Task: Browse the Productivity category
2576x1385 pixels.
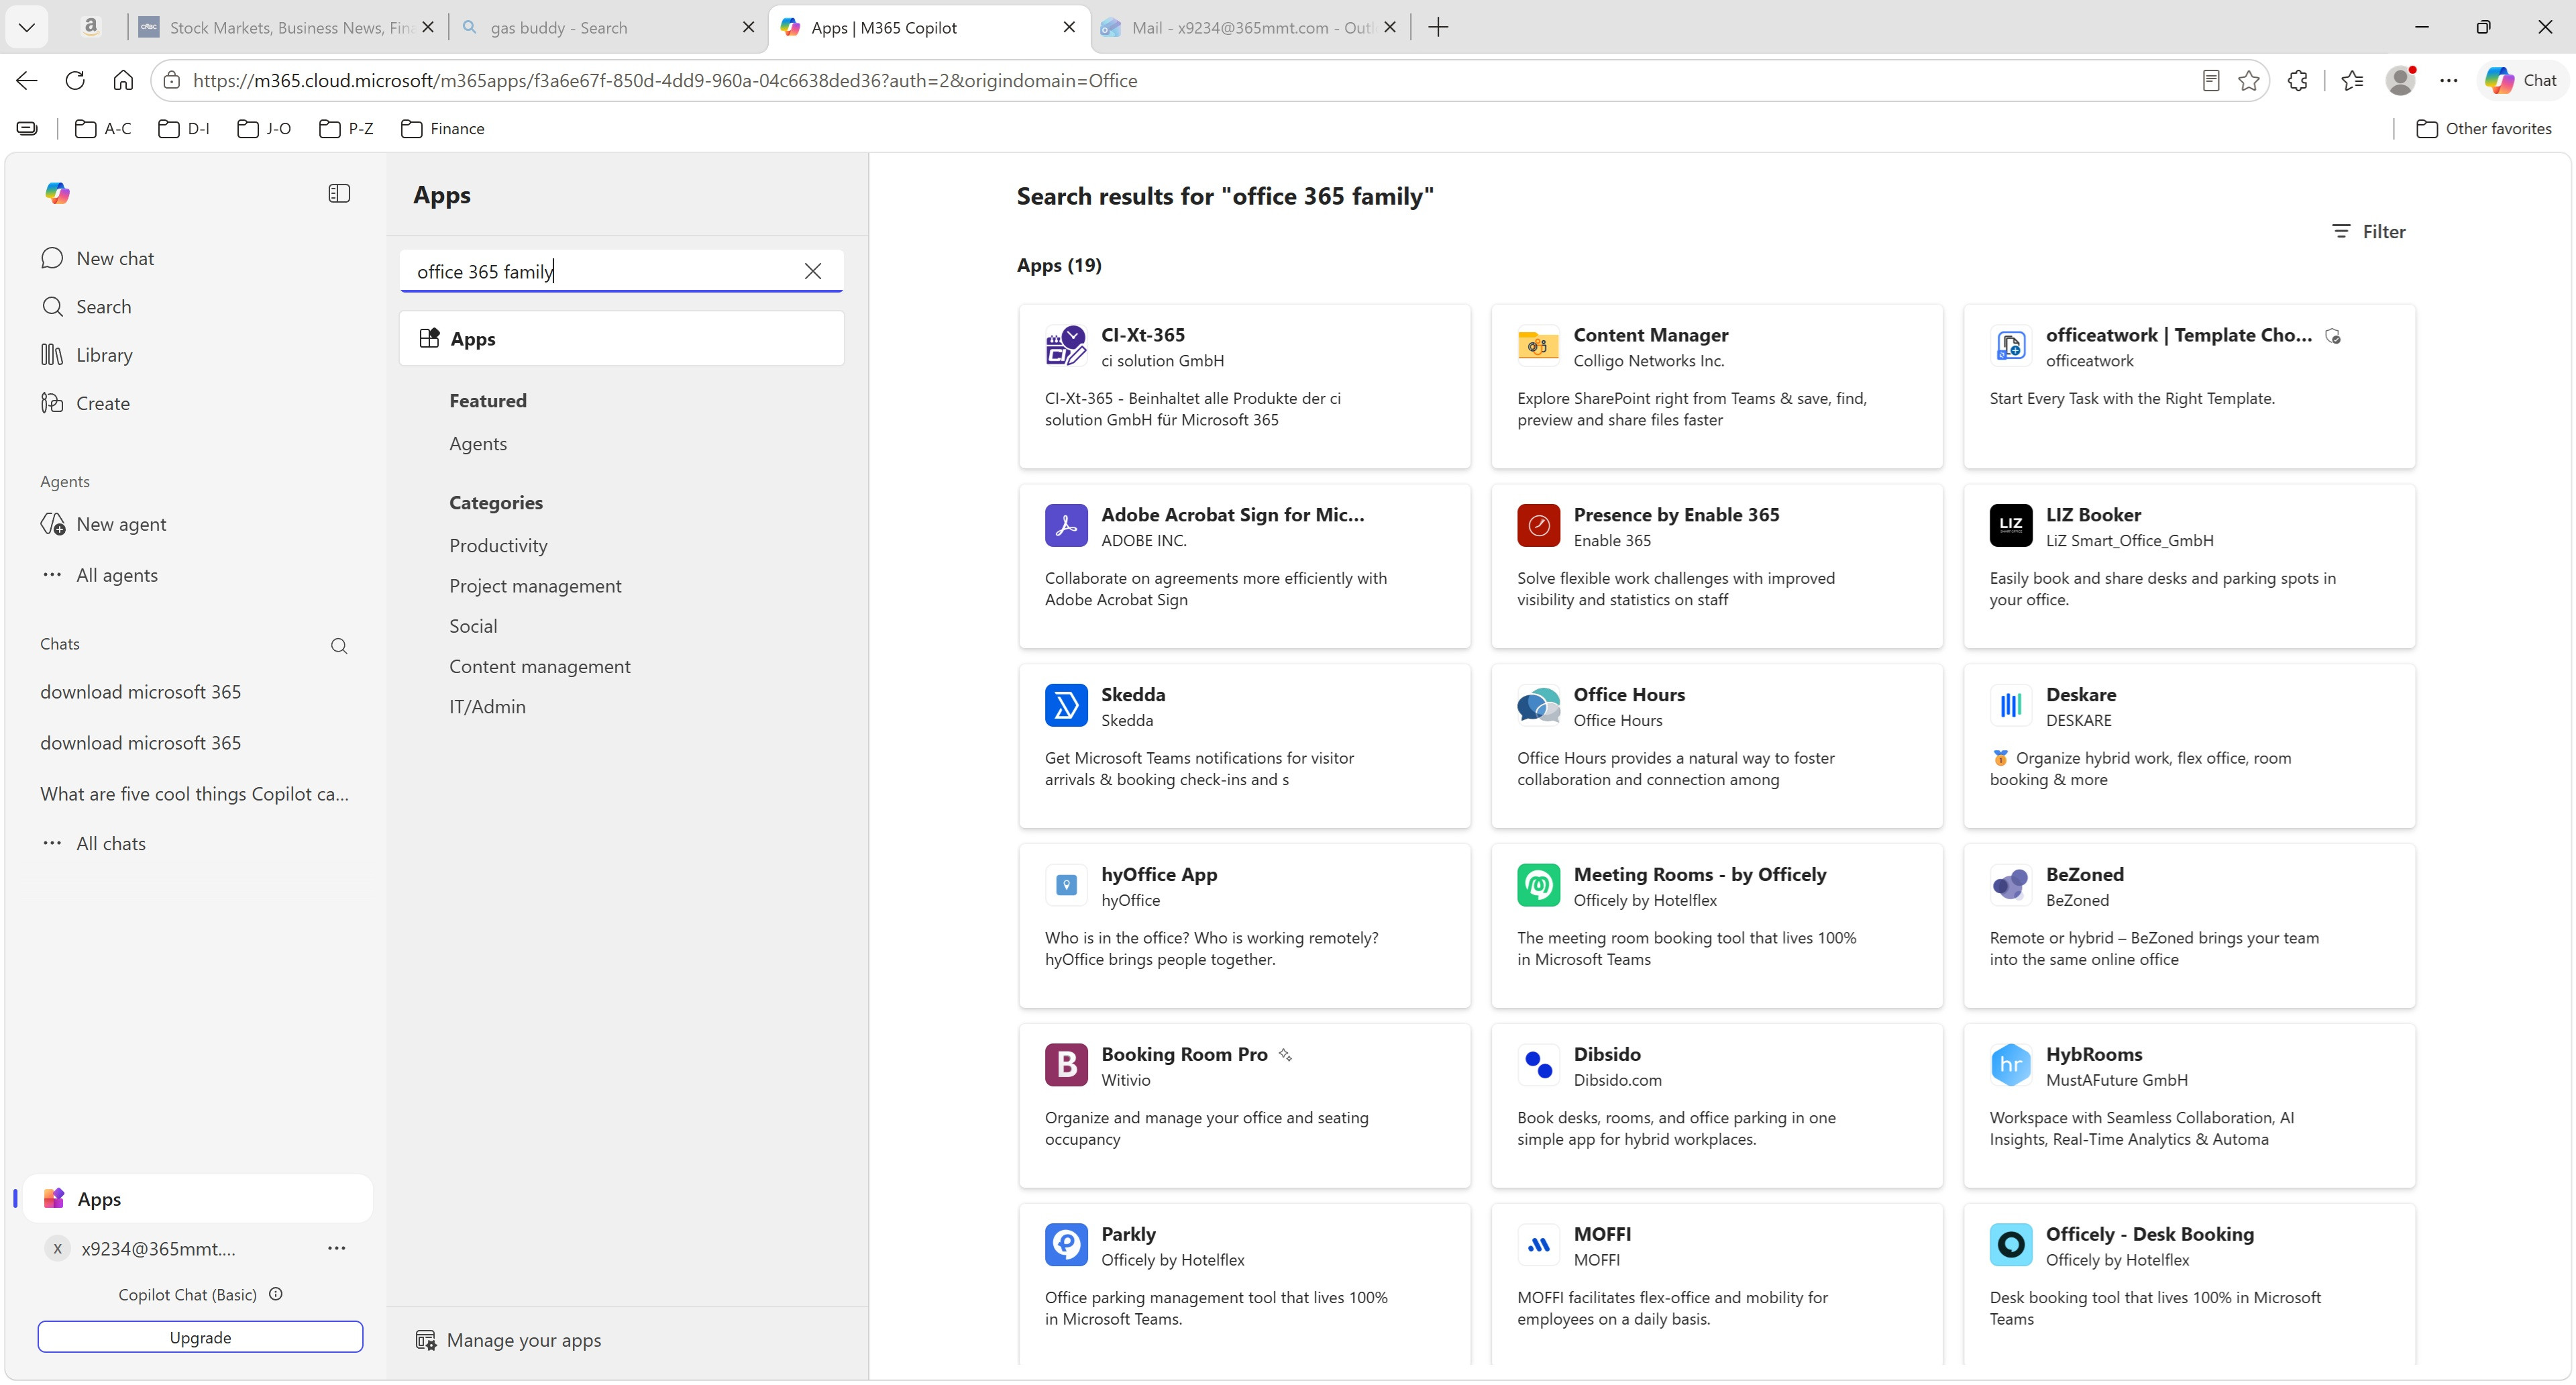Action: click(498, 546)
